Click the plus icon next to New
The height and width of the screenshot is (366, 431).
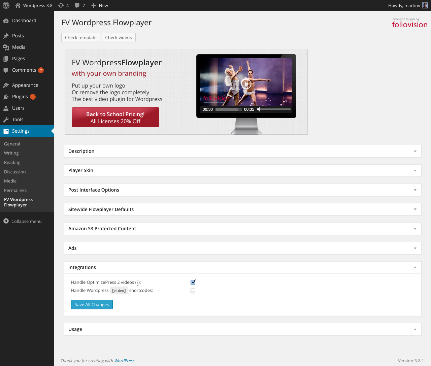(94, 5)
